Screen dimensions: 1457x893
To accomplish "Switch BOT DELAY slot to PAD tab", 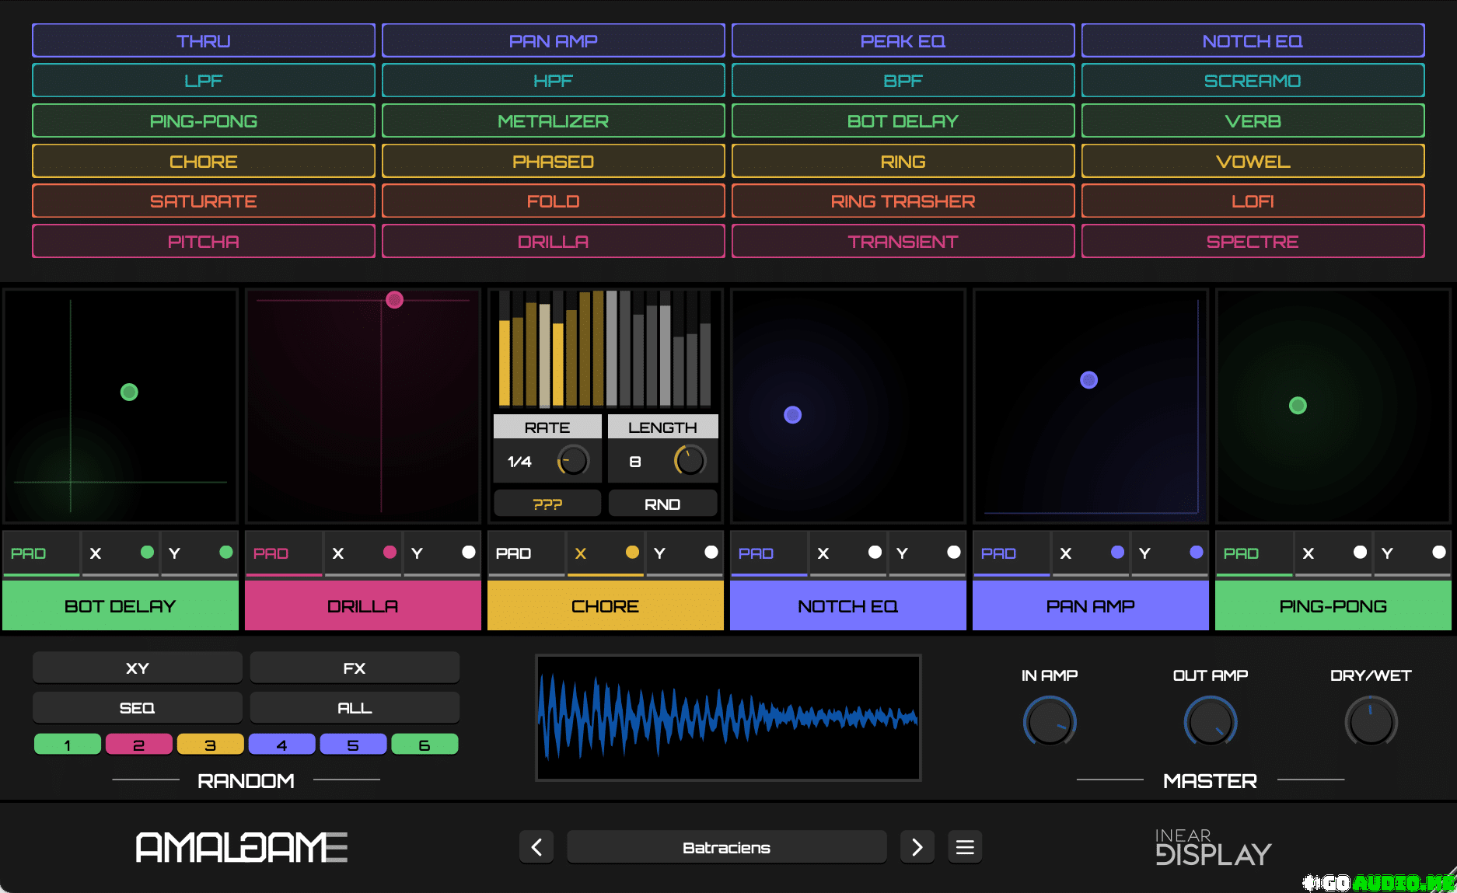I will 41,553.
